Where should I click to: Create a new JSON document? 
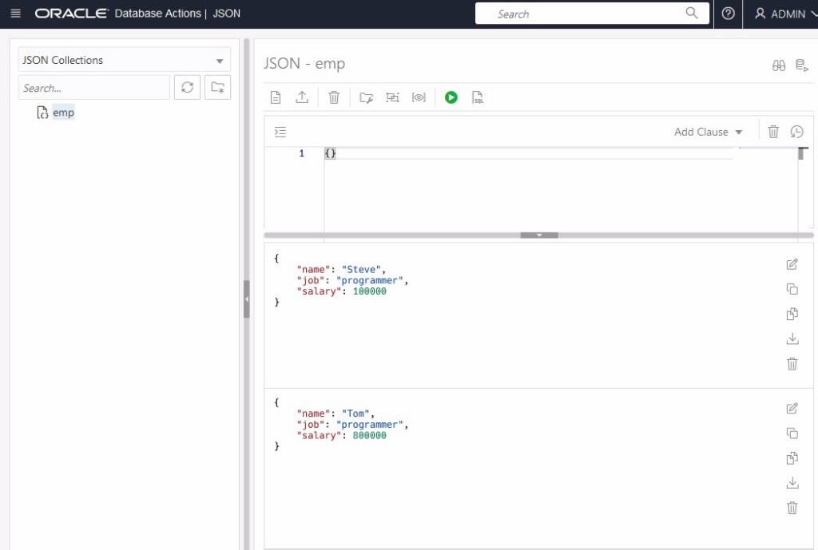(276, 97)
